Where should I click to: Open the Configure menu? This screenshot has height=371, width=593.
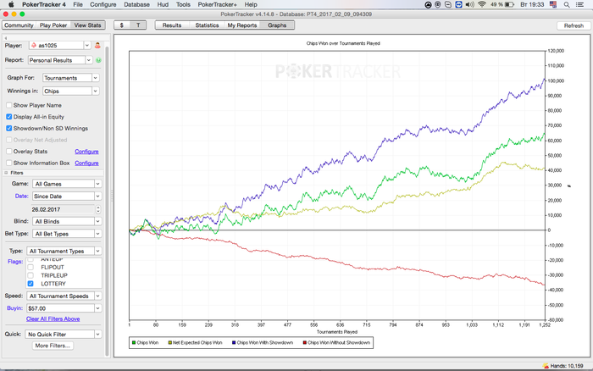(103, 4)
